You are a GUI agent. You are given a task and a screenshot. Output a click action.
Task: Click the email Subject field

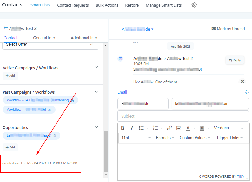(183, 116)
